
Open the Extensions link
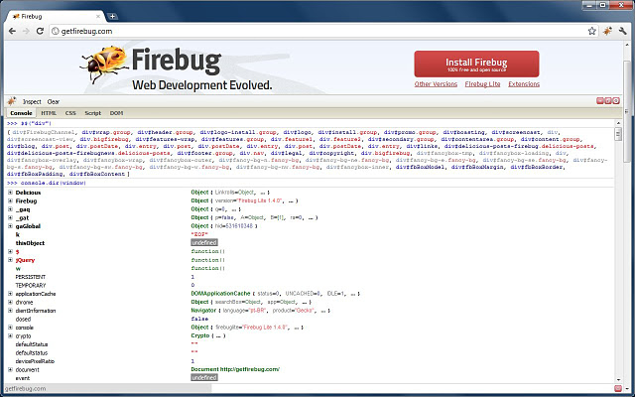point(524,83)
